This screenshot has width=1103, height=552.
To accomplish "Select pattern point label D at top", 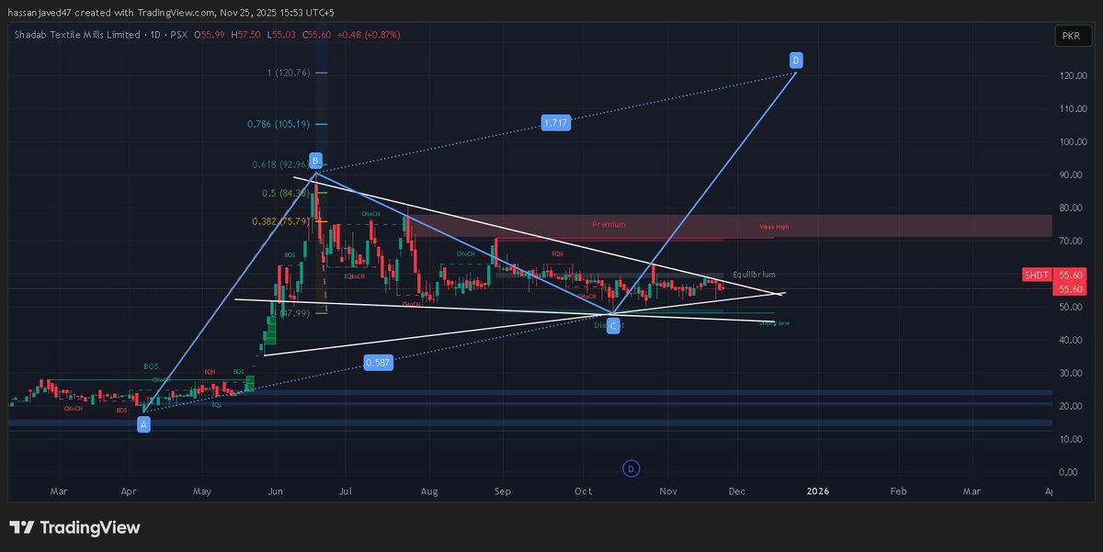I will 796,61.
